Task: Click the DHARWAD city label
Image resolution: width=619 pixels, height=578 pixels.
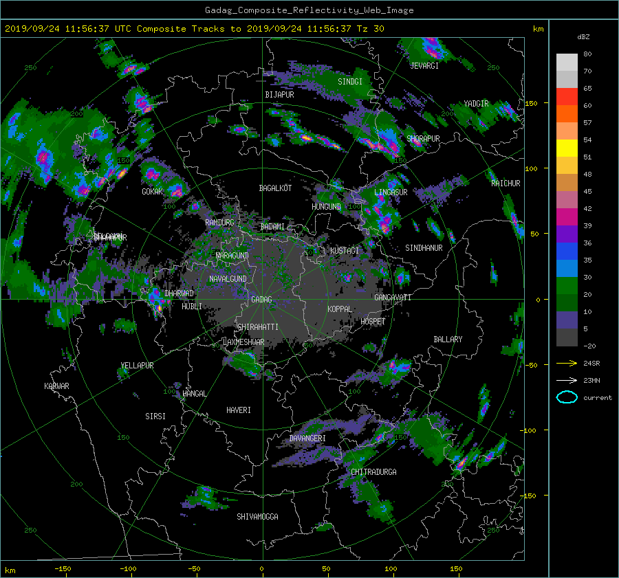Action: pos(180,293)
